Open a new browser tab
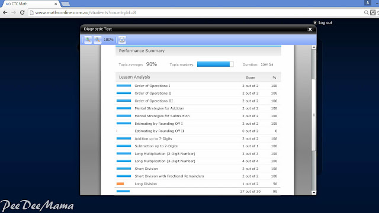This screenshot has width=379, height=213. [x=65, y=4]
